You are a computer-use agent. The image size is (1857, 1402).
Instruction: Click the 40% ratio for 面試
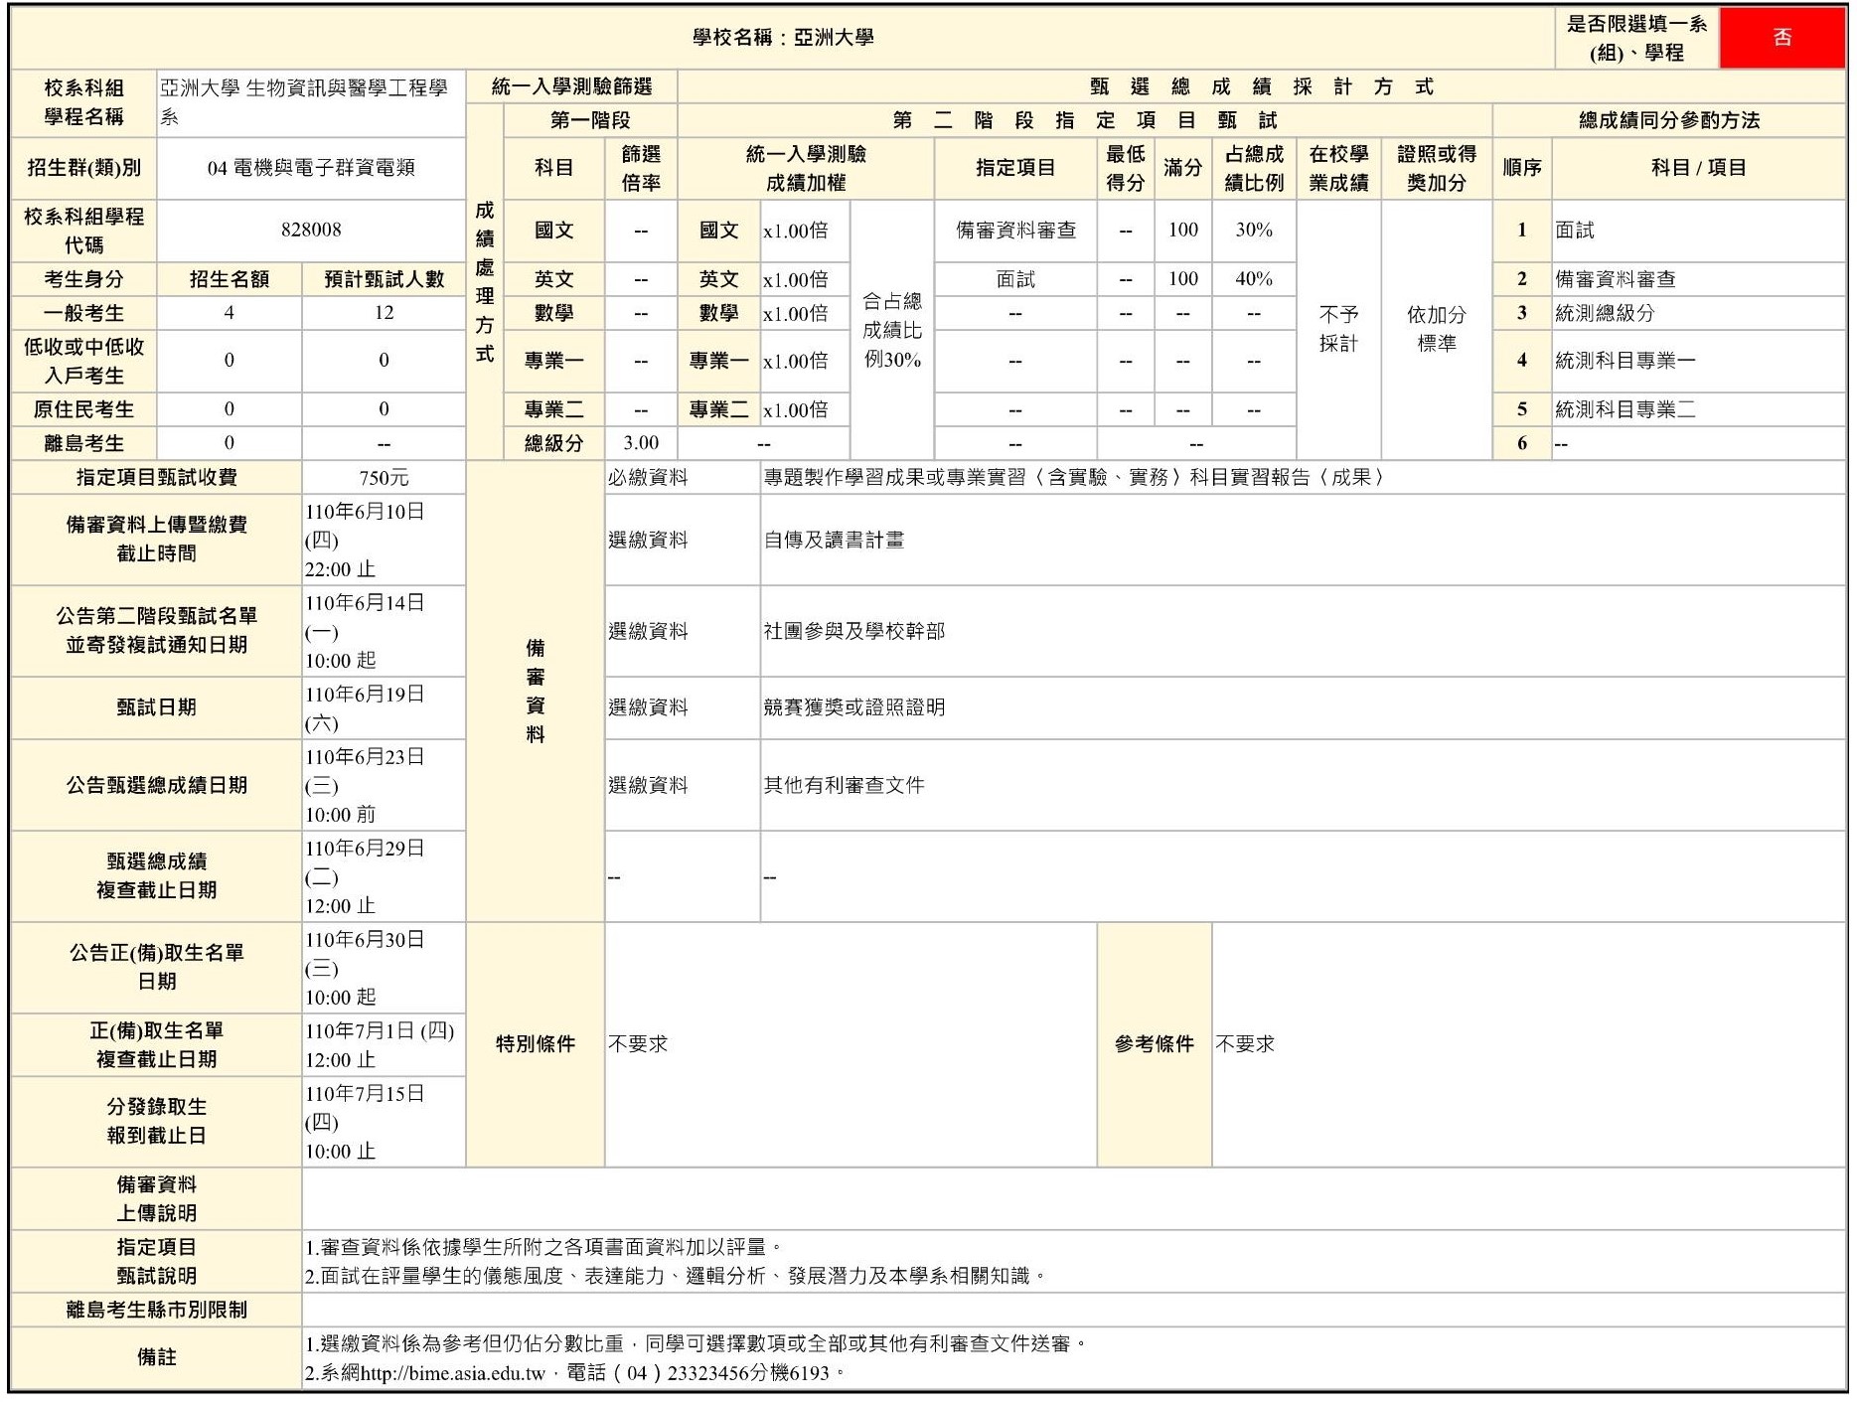point(1254,279)
